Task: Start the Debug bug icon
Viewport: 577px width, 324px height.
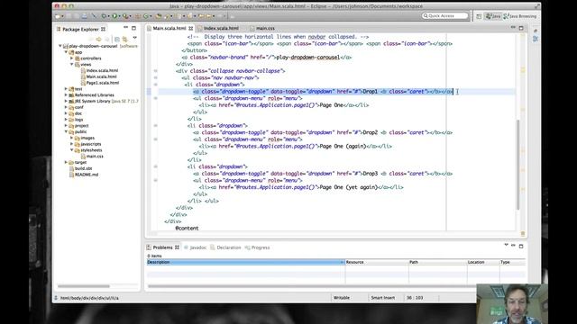Action: coord(105,16)
